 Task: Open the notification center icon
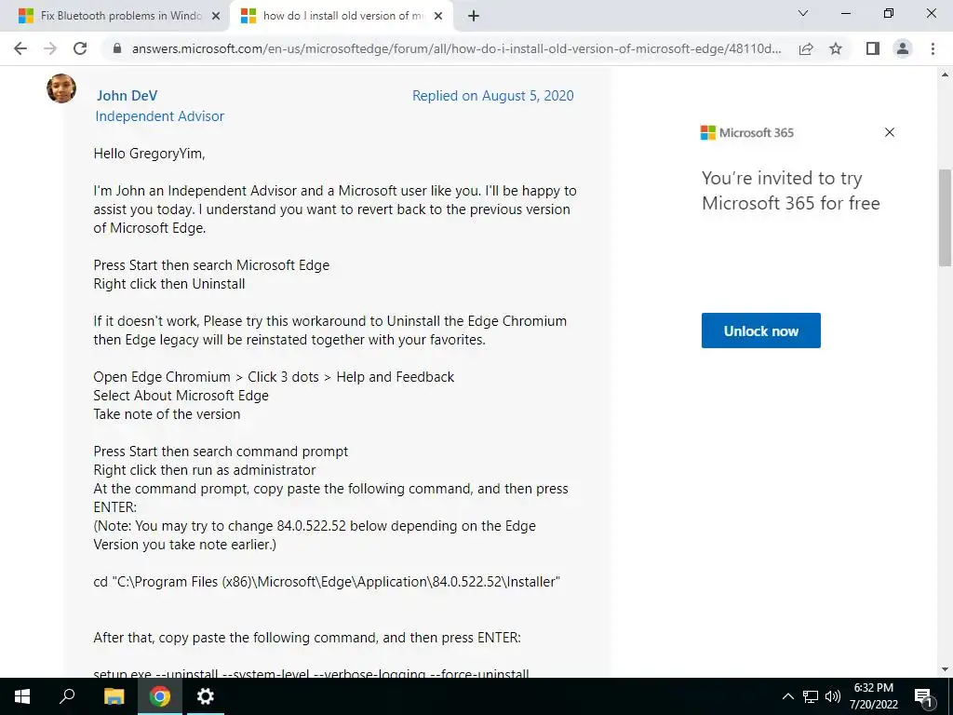[924, 696]
